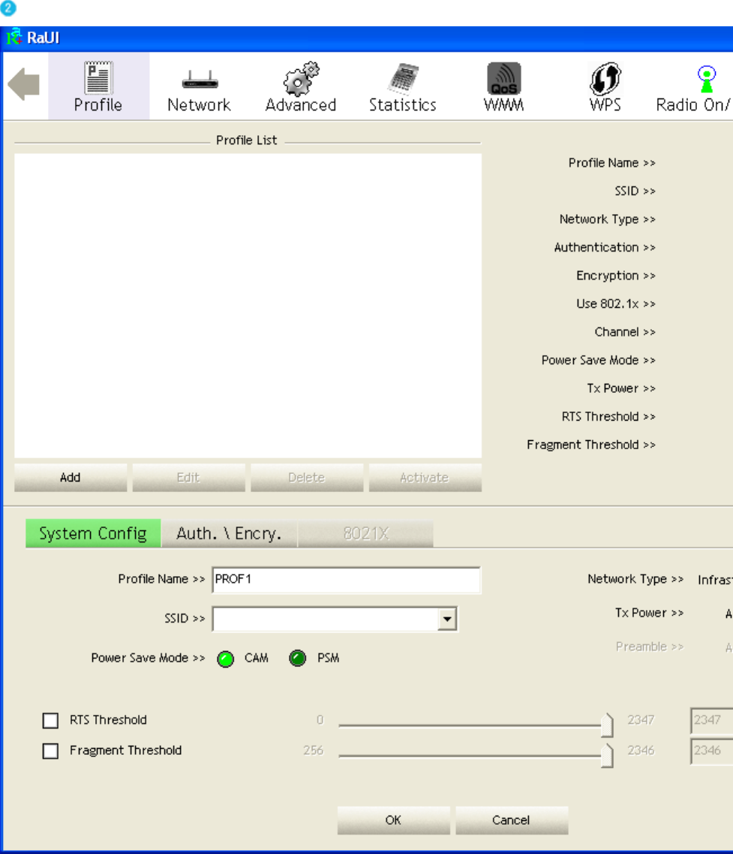This screenshot has width=733, height=854.
Task: Click the Profile Name input field
Action: click(346, 580)
